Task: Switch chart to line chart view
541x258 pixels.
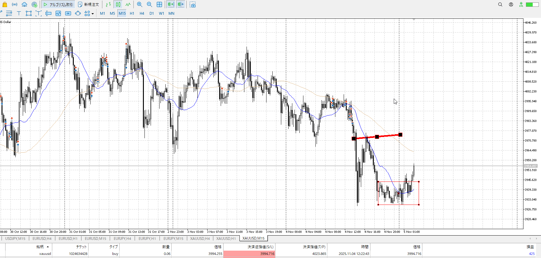Action: click(x=128, y=5)
